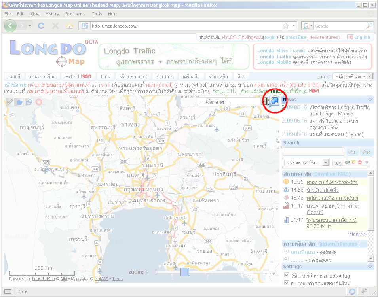Click the browser URL address field

point(186,26)
